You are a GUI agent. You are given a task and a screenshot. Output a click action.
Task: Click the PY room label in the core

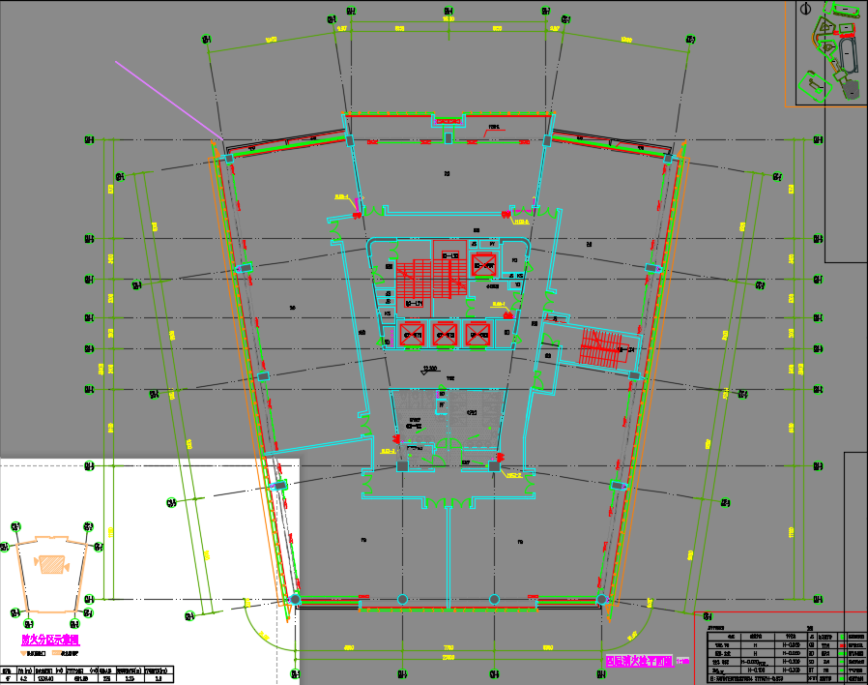pos(492,244)
